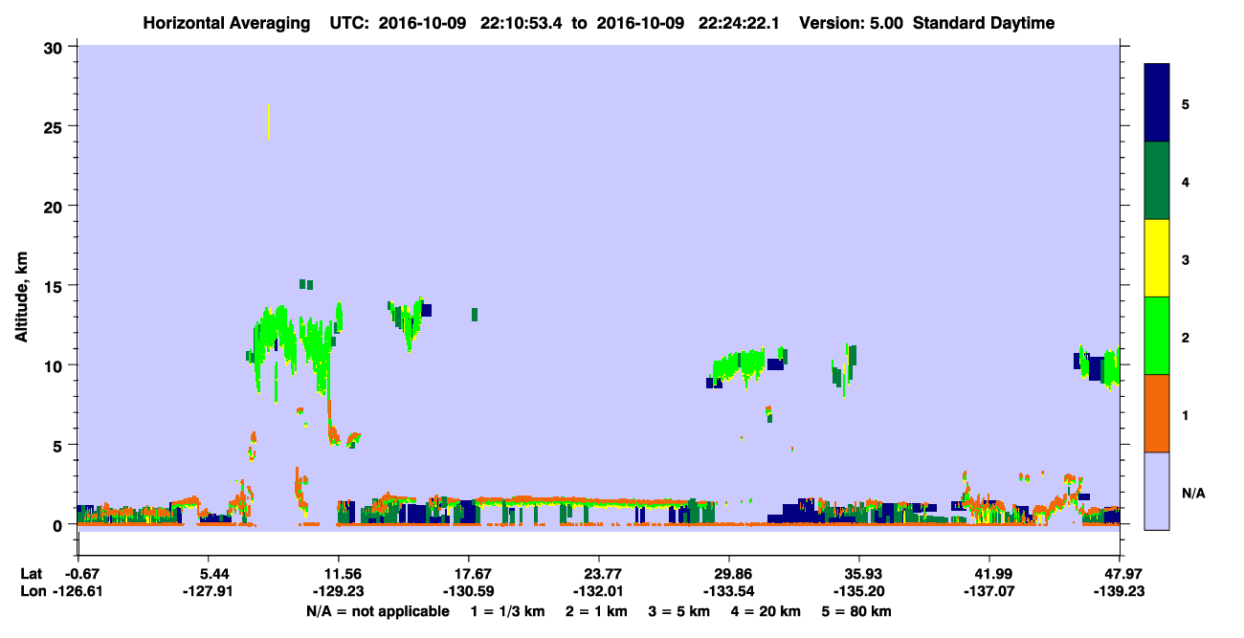1244x638 pixels.
Task: Click the legend text '5 = 80 km'
Action: [x=858, y=610]
